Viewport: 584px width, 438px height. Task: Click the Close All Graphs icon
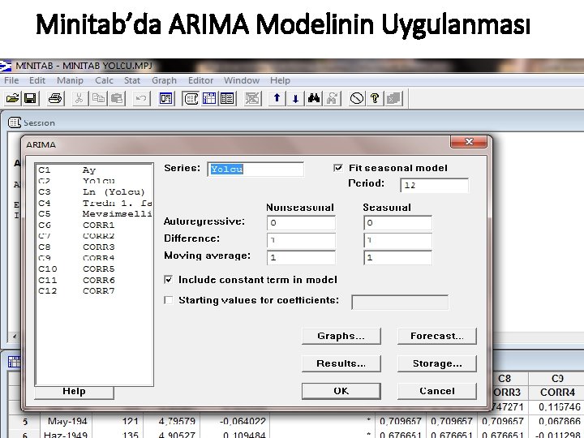(252, 98)
